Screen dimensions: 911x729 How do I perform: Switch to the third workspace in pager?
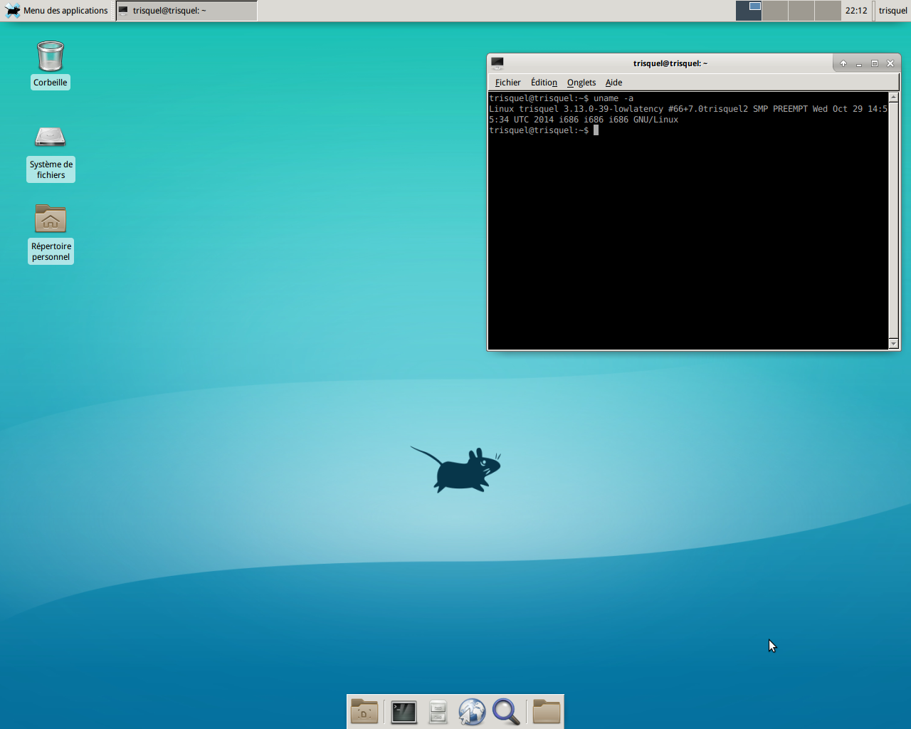coord(801,11)
